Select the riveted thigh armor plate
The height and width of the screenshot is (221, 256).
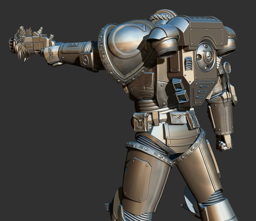137,180
